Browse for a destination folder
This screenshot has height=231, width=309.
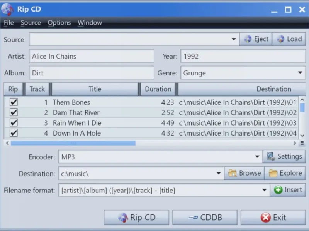(x=244, y=173)
